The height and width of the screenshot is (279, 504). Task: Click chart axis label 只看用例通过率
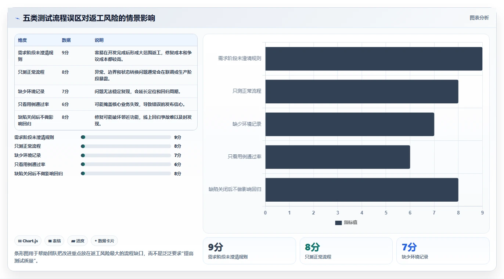pyautogui.click(x=244, y=157)
